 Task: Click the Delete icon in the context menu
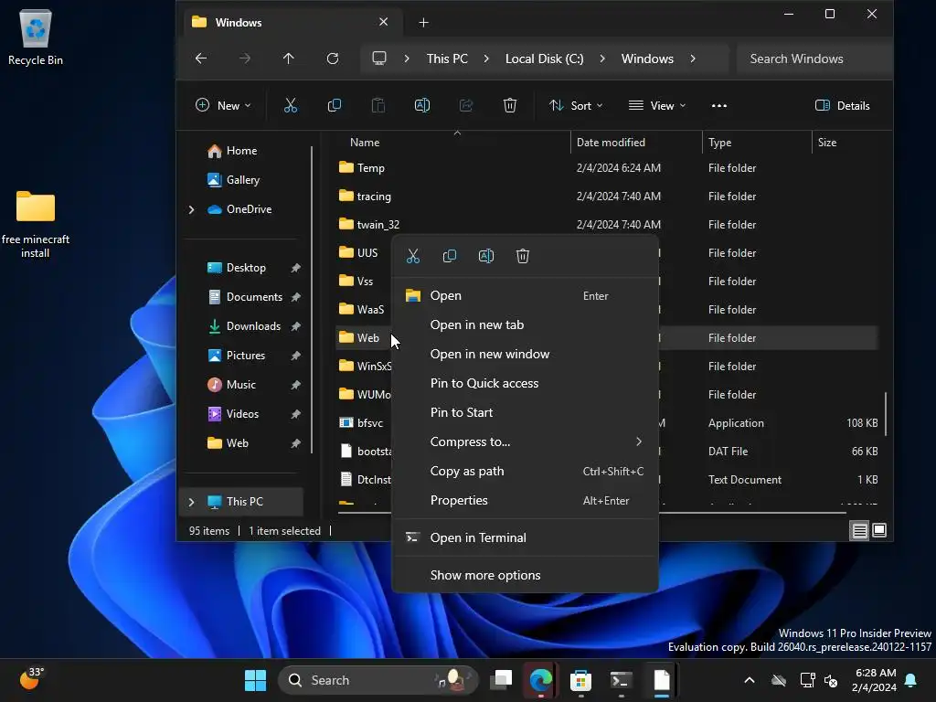[x=522, y=256]
